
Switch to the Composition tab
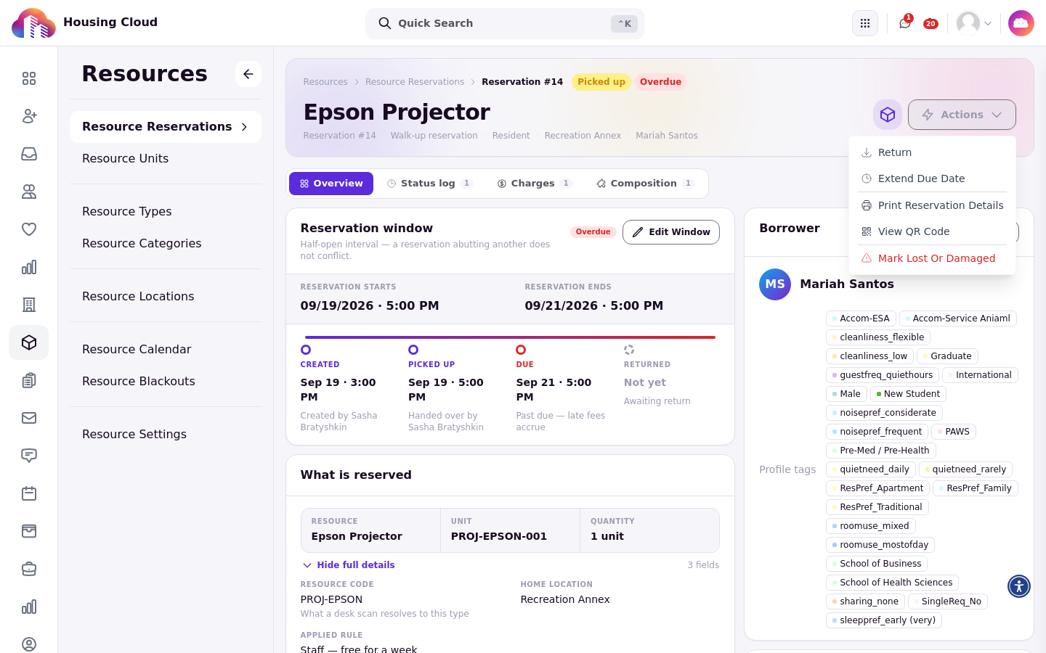coord(645,184)
